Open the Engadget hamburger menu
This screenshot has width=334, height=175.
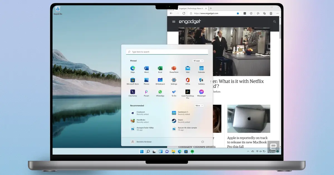point(174,22)
